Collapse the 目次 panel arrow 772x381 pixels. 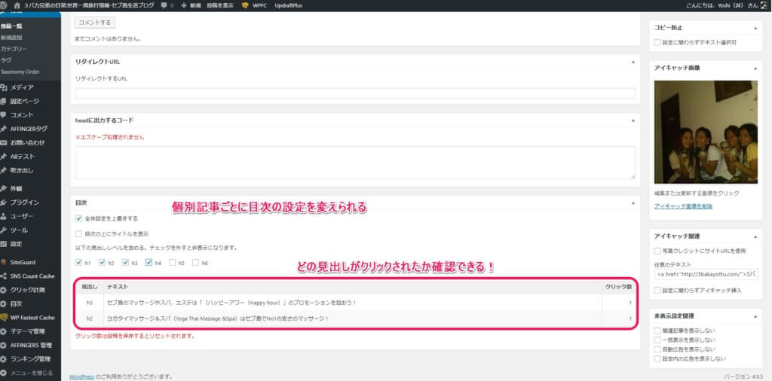point(633,203)
